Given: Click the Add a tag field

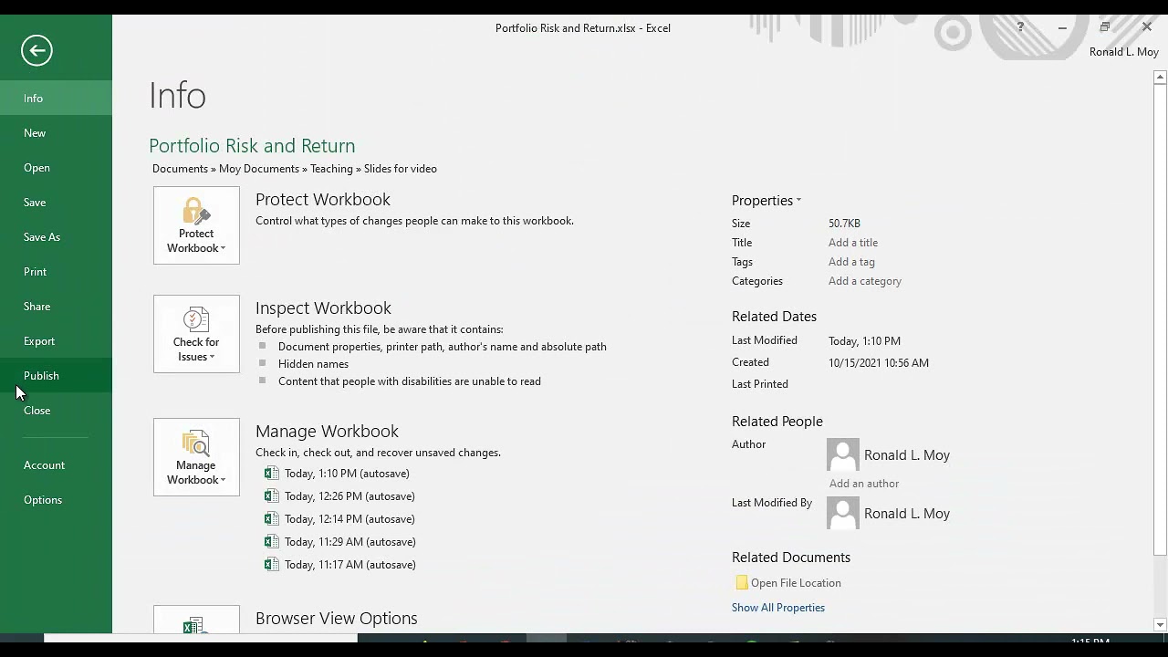Looking at the screenshot, I should [851, 262].
